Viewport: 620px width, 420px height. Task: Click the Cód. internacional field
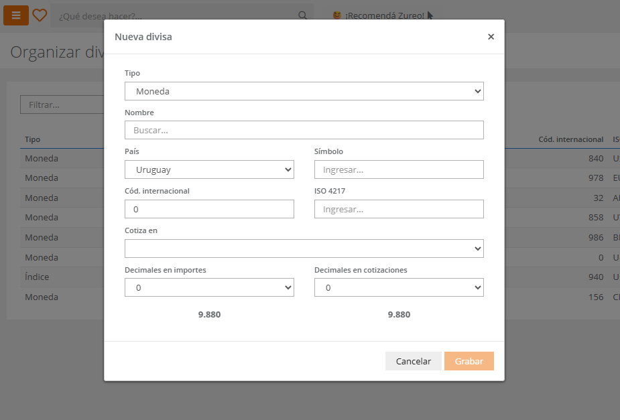coord(209,210)
